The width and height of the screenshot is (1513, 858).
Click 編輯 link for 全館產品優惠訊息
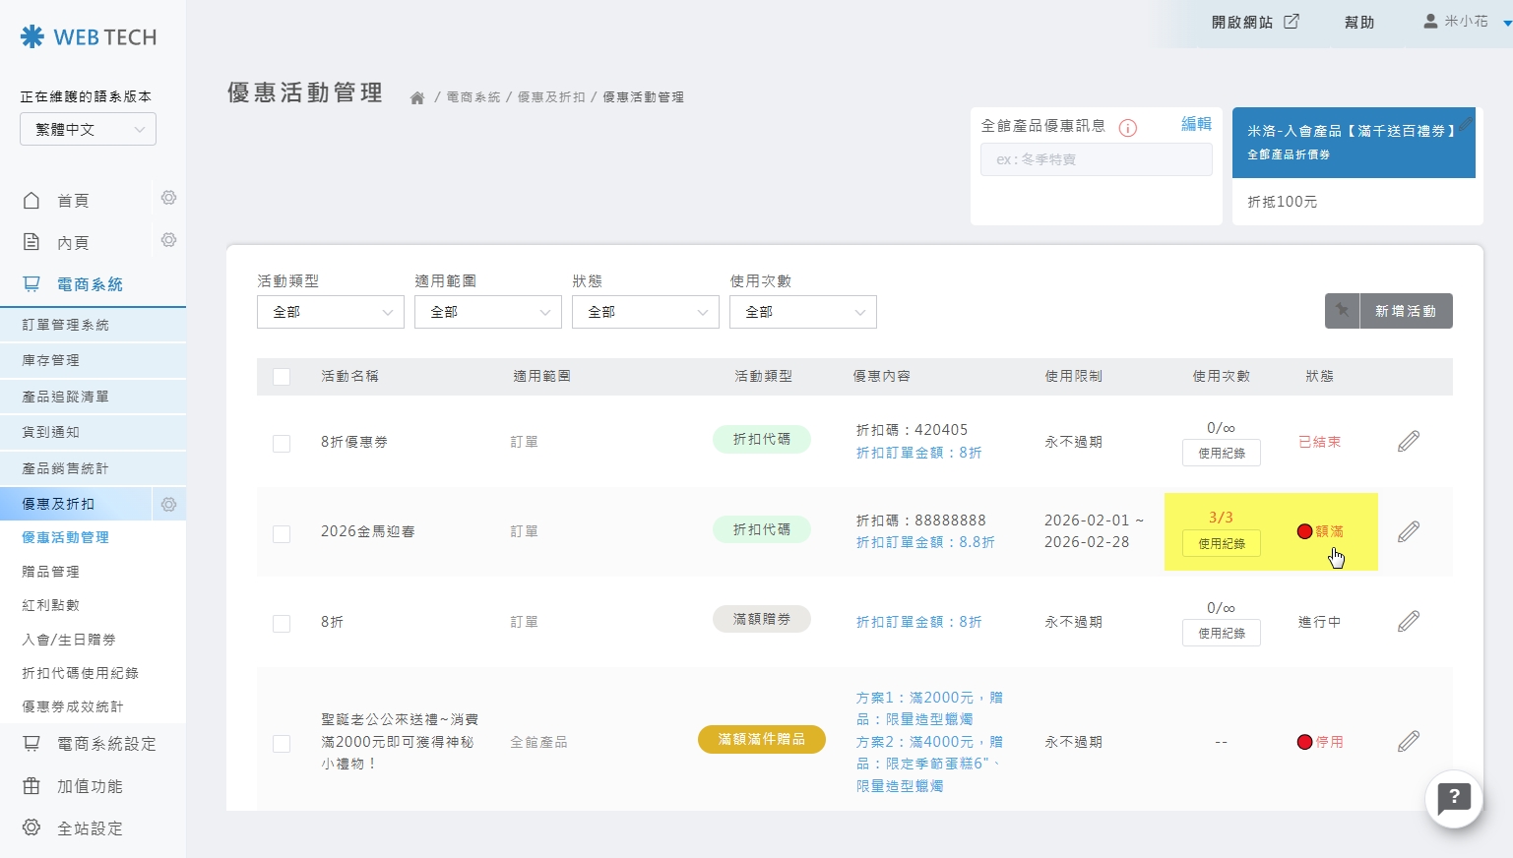(x=1196, y=124)
